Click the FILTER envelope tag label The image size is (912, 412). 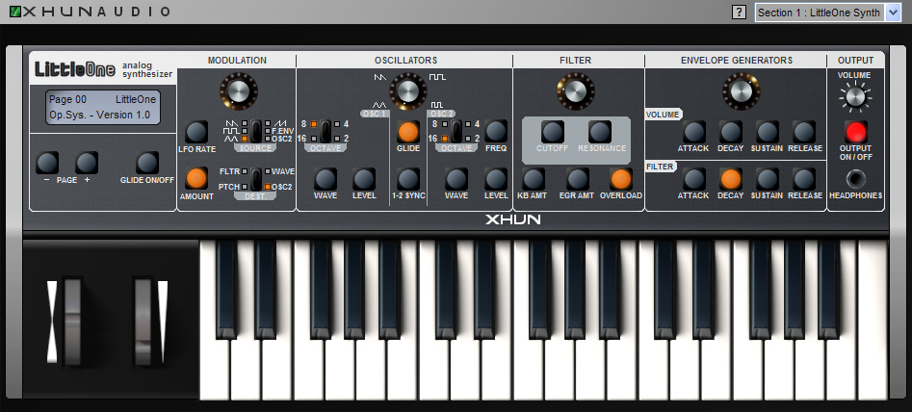[x=660, y=167]
